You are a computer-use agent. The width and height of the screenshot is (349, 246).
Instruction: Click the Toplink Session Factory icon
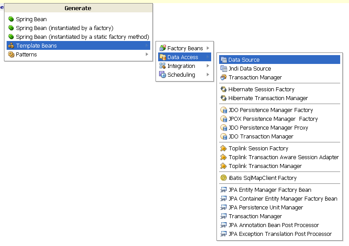[224, 149]
